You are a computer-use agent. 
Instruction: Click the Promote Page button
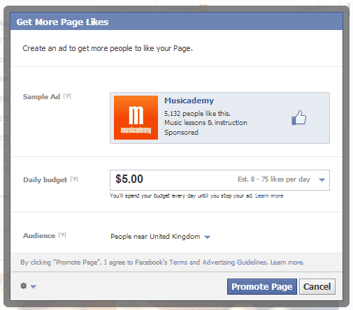click(262, 286)
